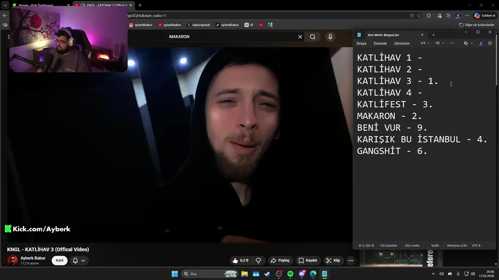Show hidden system tray icons
The height and width of the screenshot is (280, 499).
(x=433, y=274)
